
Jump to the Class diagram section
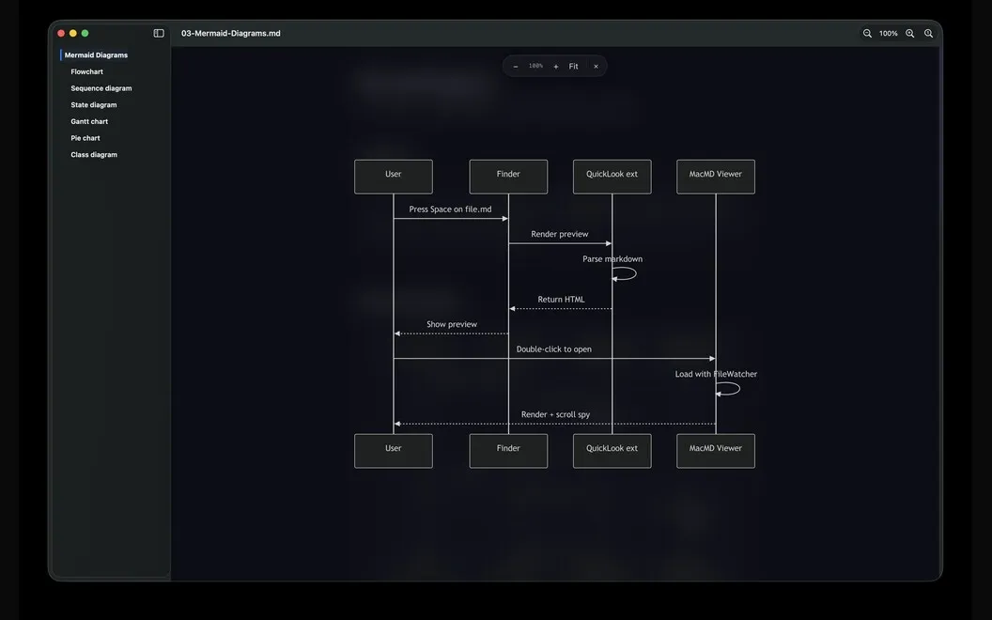[x=94, y=154]
